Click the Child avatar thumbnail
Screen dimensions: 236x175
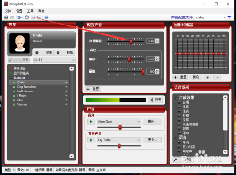19,43
